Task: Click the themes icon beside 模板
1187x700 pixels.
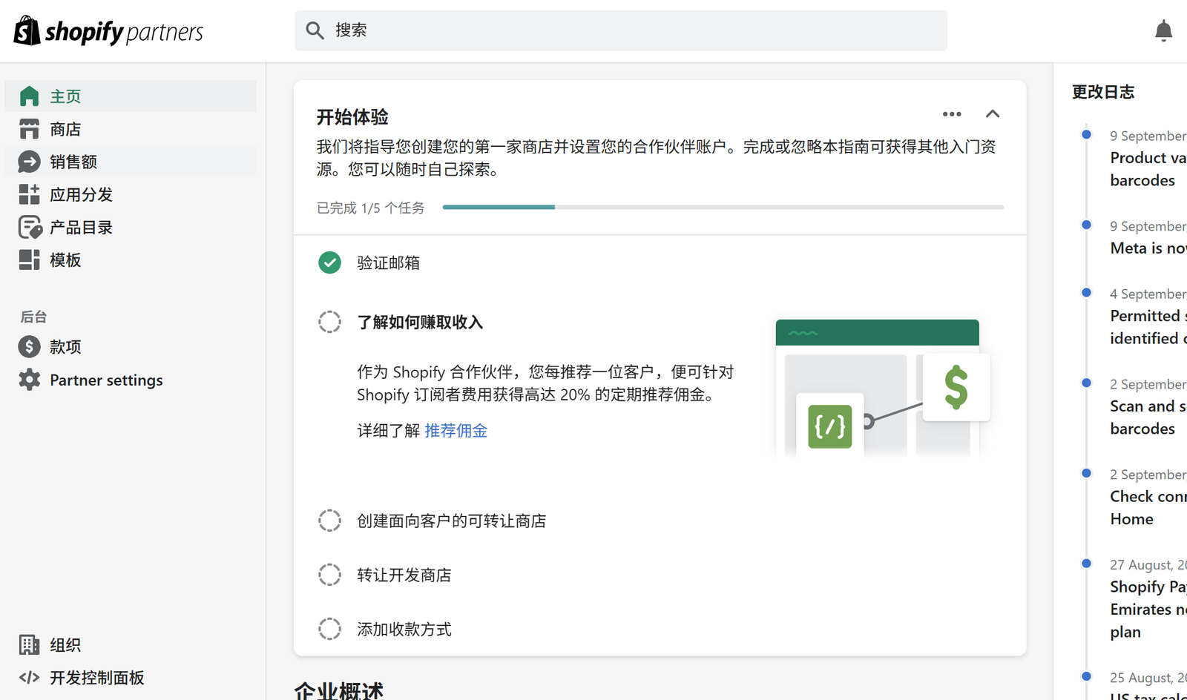Action: 29,260
